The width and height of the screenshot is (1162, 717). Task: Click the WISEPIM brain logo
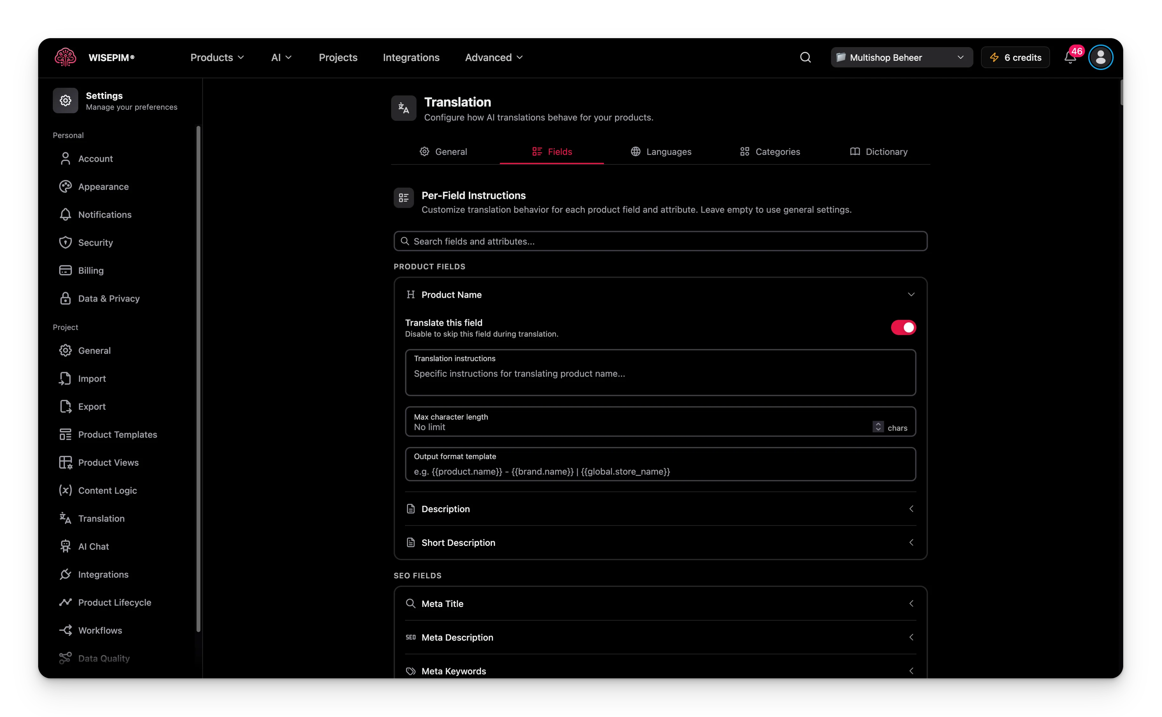tap(65, 57)
